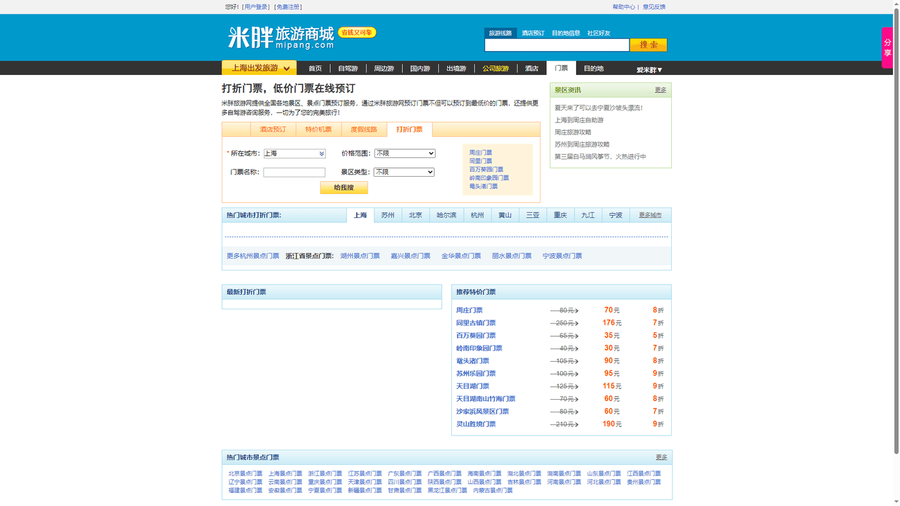This screenshot has width=900, height=506.
Task: Open 苏州到周庄旅游攻略 article
Action: (x=582, y=144)
